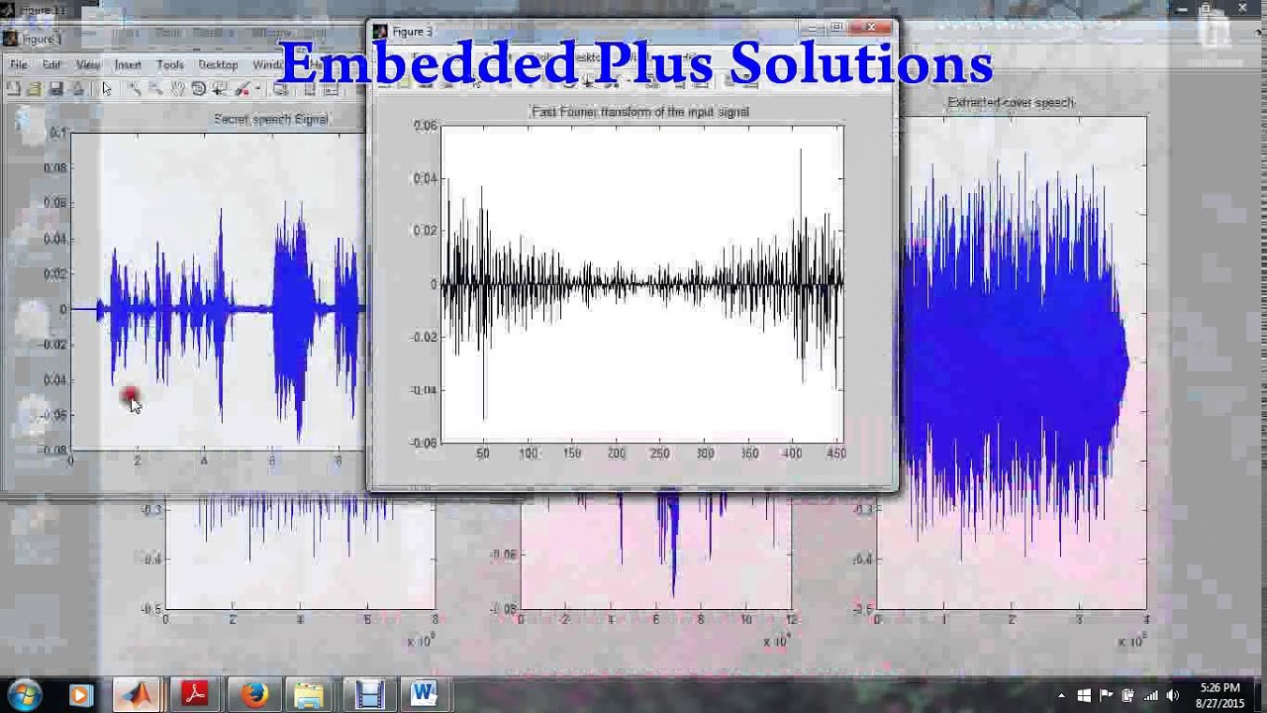Open Insert menu in Figure 1

pyautogui.click(x=128, y=64)
